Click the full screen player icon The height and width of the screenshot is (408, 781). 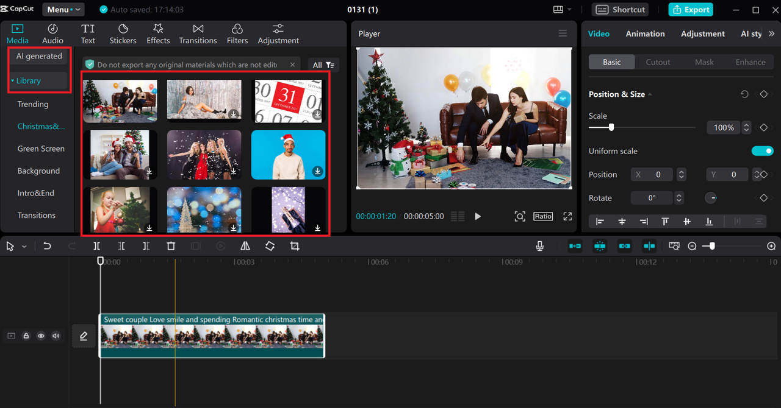coord(567,216)
